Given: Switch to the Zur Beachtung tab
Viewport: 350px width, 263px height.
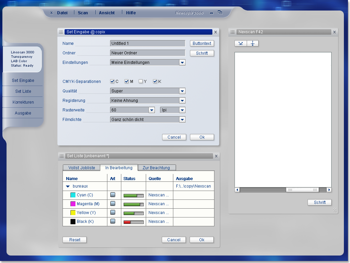Looking at the screenshot, I should 156,168.
